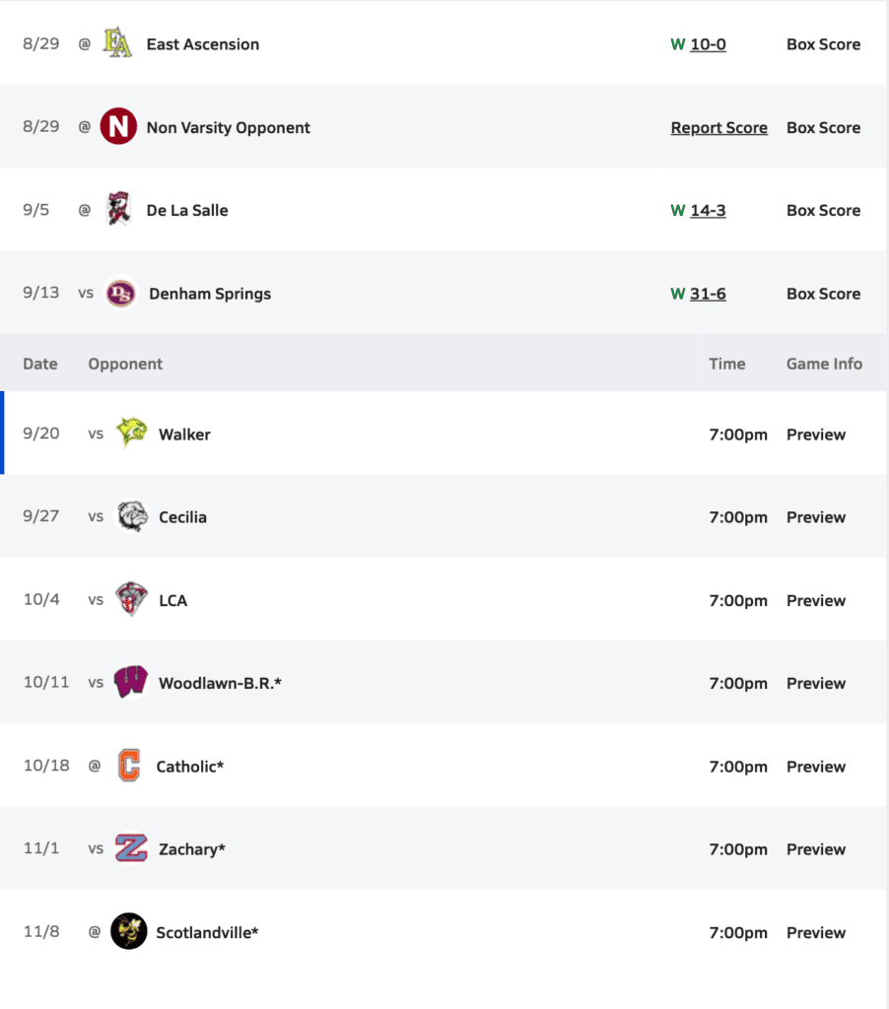
Task: Click the Woodlawn-B.R. W logo
Action: coord(131,683)
